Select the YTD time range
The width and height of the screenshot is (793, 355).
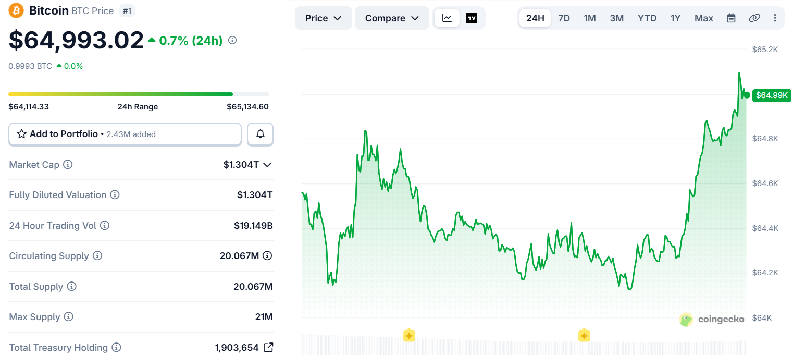[647, 18]
